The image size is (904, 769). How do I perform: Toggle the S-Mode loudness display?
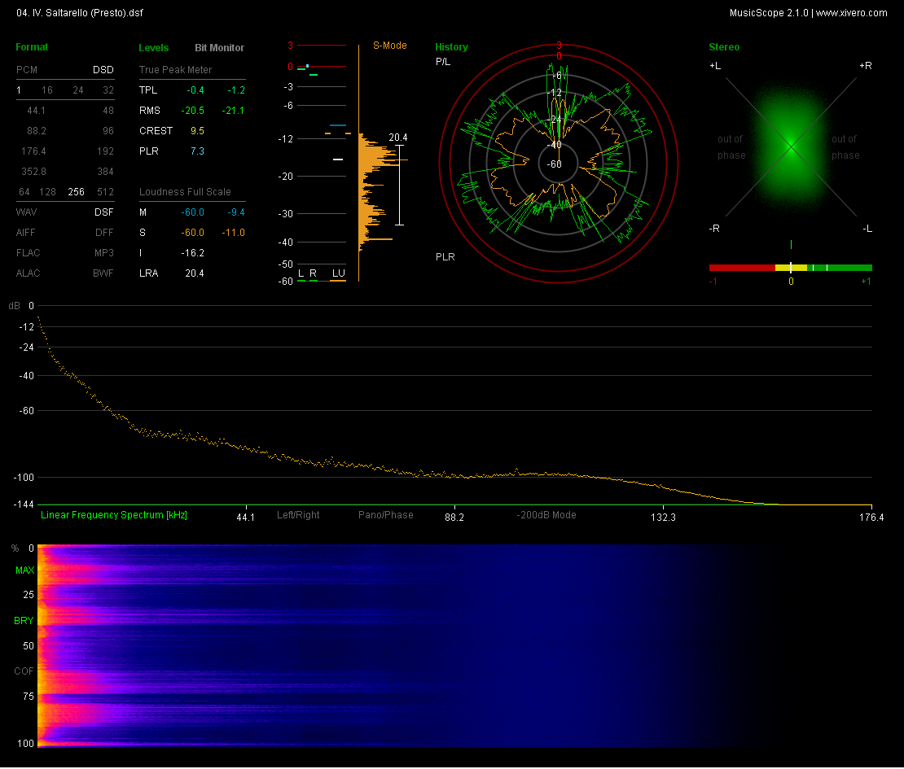pyautogui.click(x=390, y=46)
